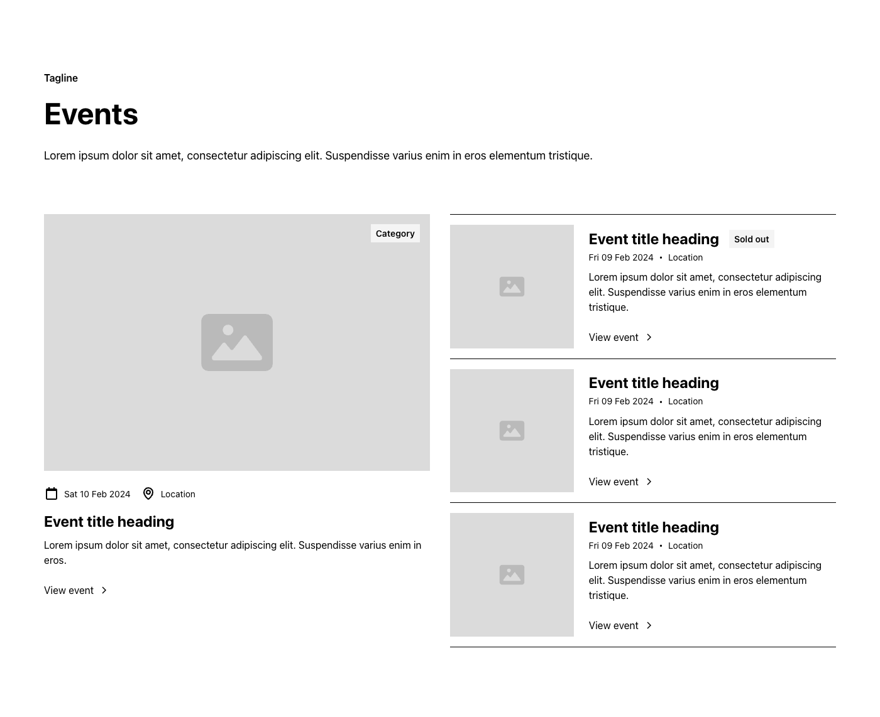Select the Category badge on the featured image

[395, 234]
